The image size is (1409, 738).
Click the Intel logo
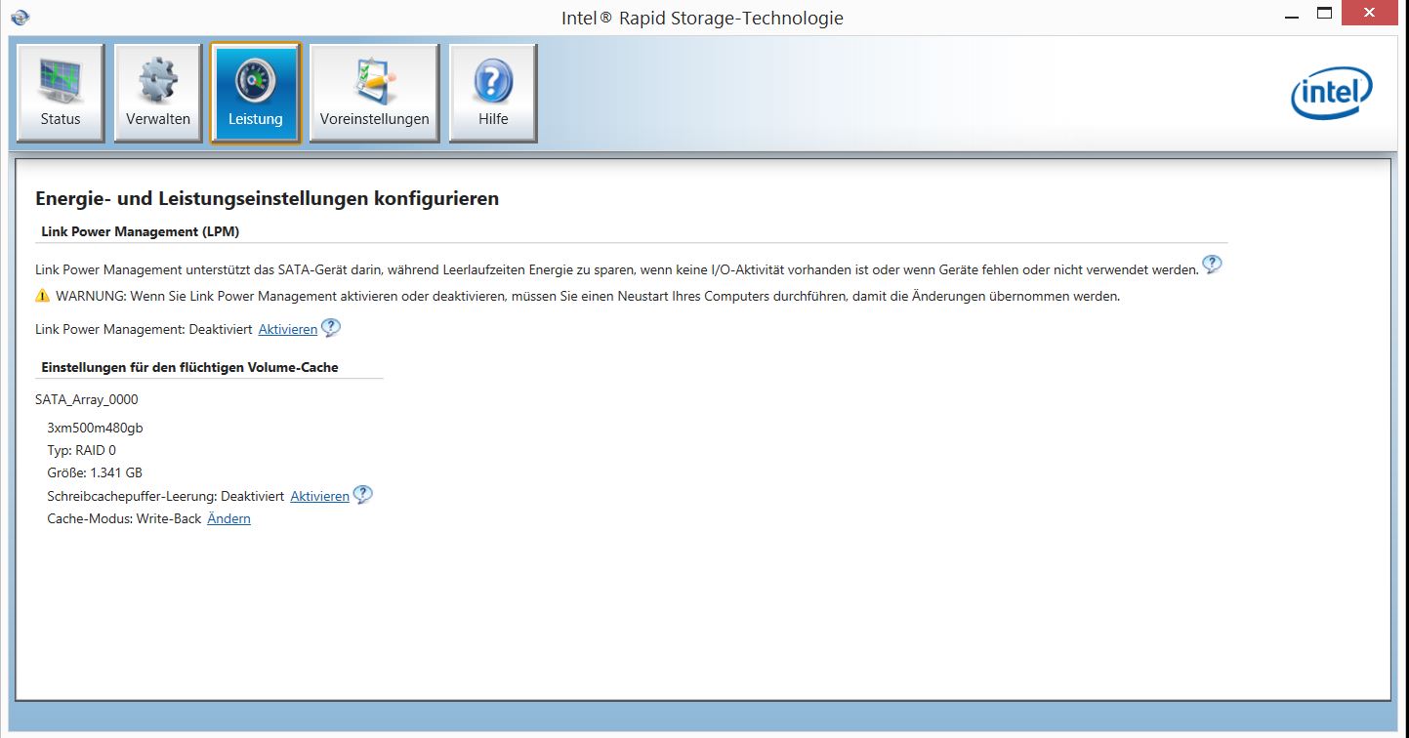[1332, 94]
